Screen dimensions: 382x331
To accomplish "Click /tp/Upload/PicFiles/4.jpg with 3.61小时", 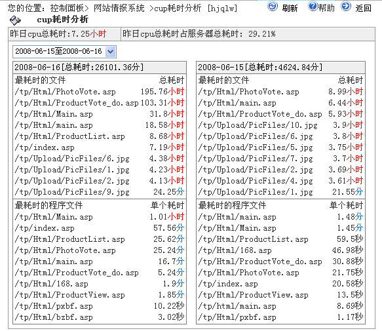I will pyautogui.click(x=280, y=181).
